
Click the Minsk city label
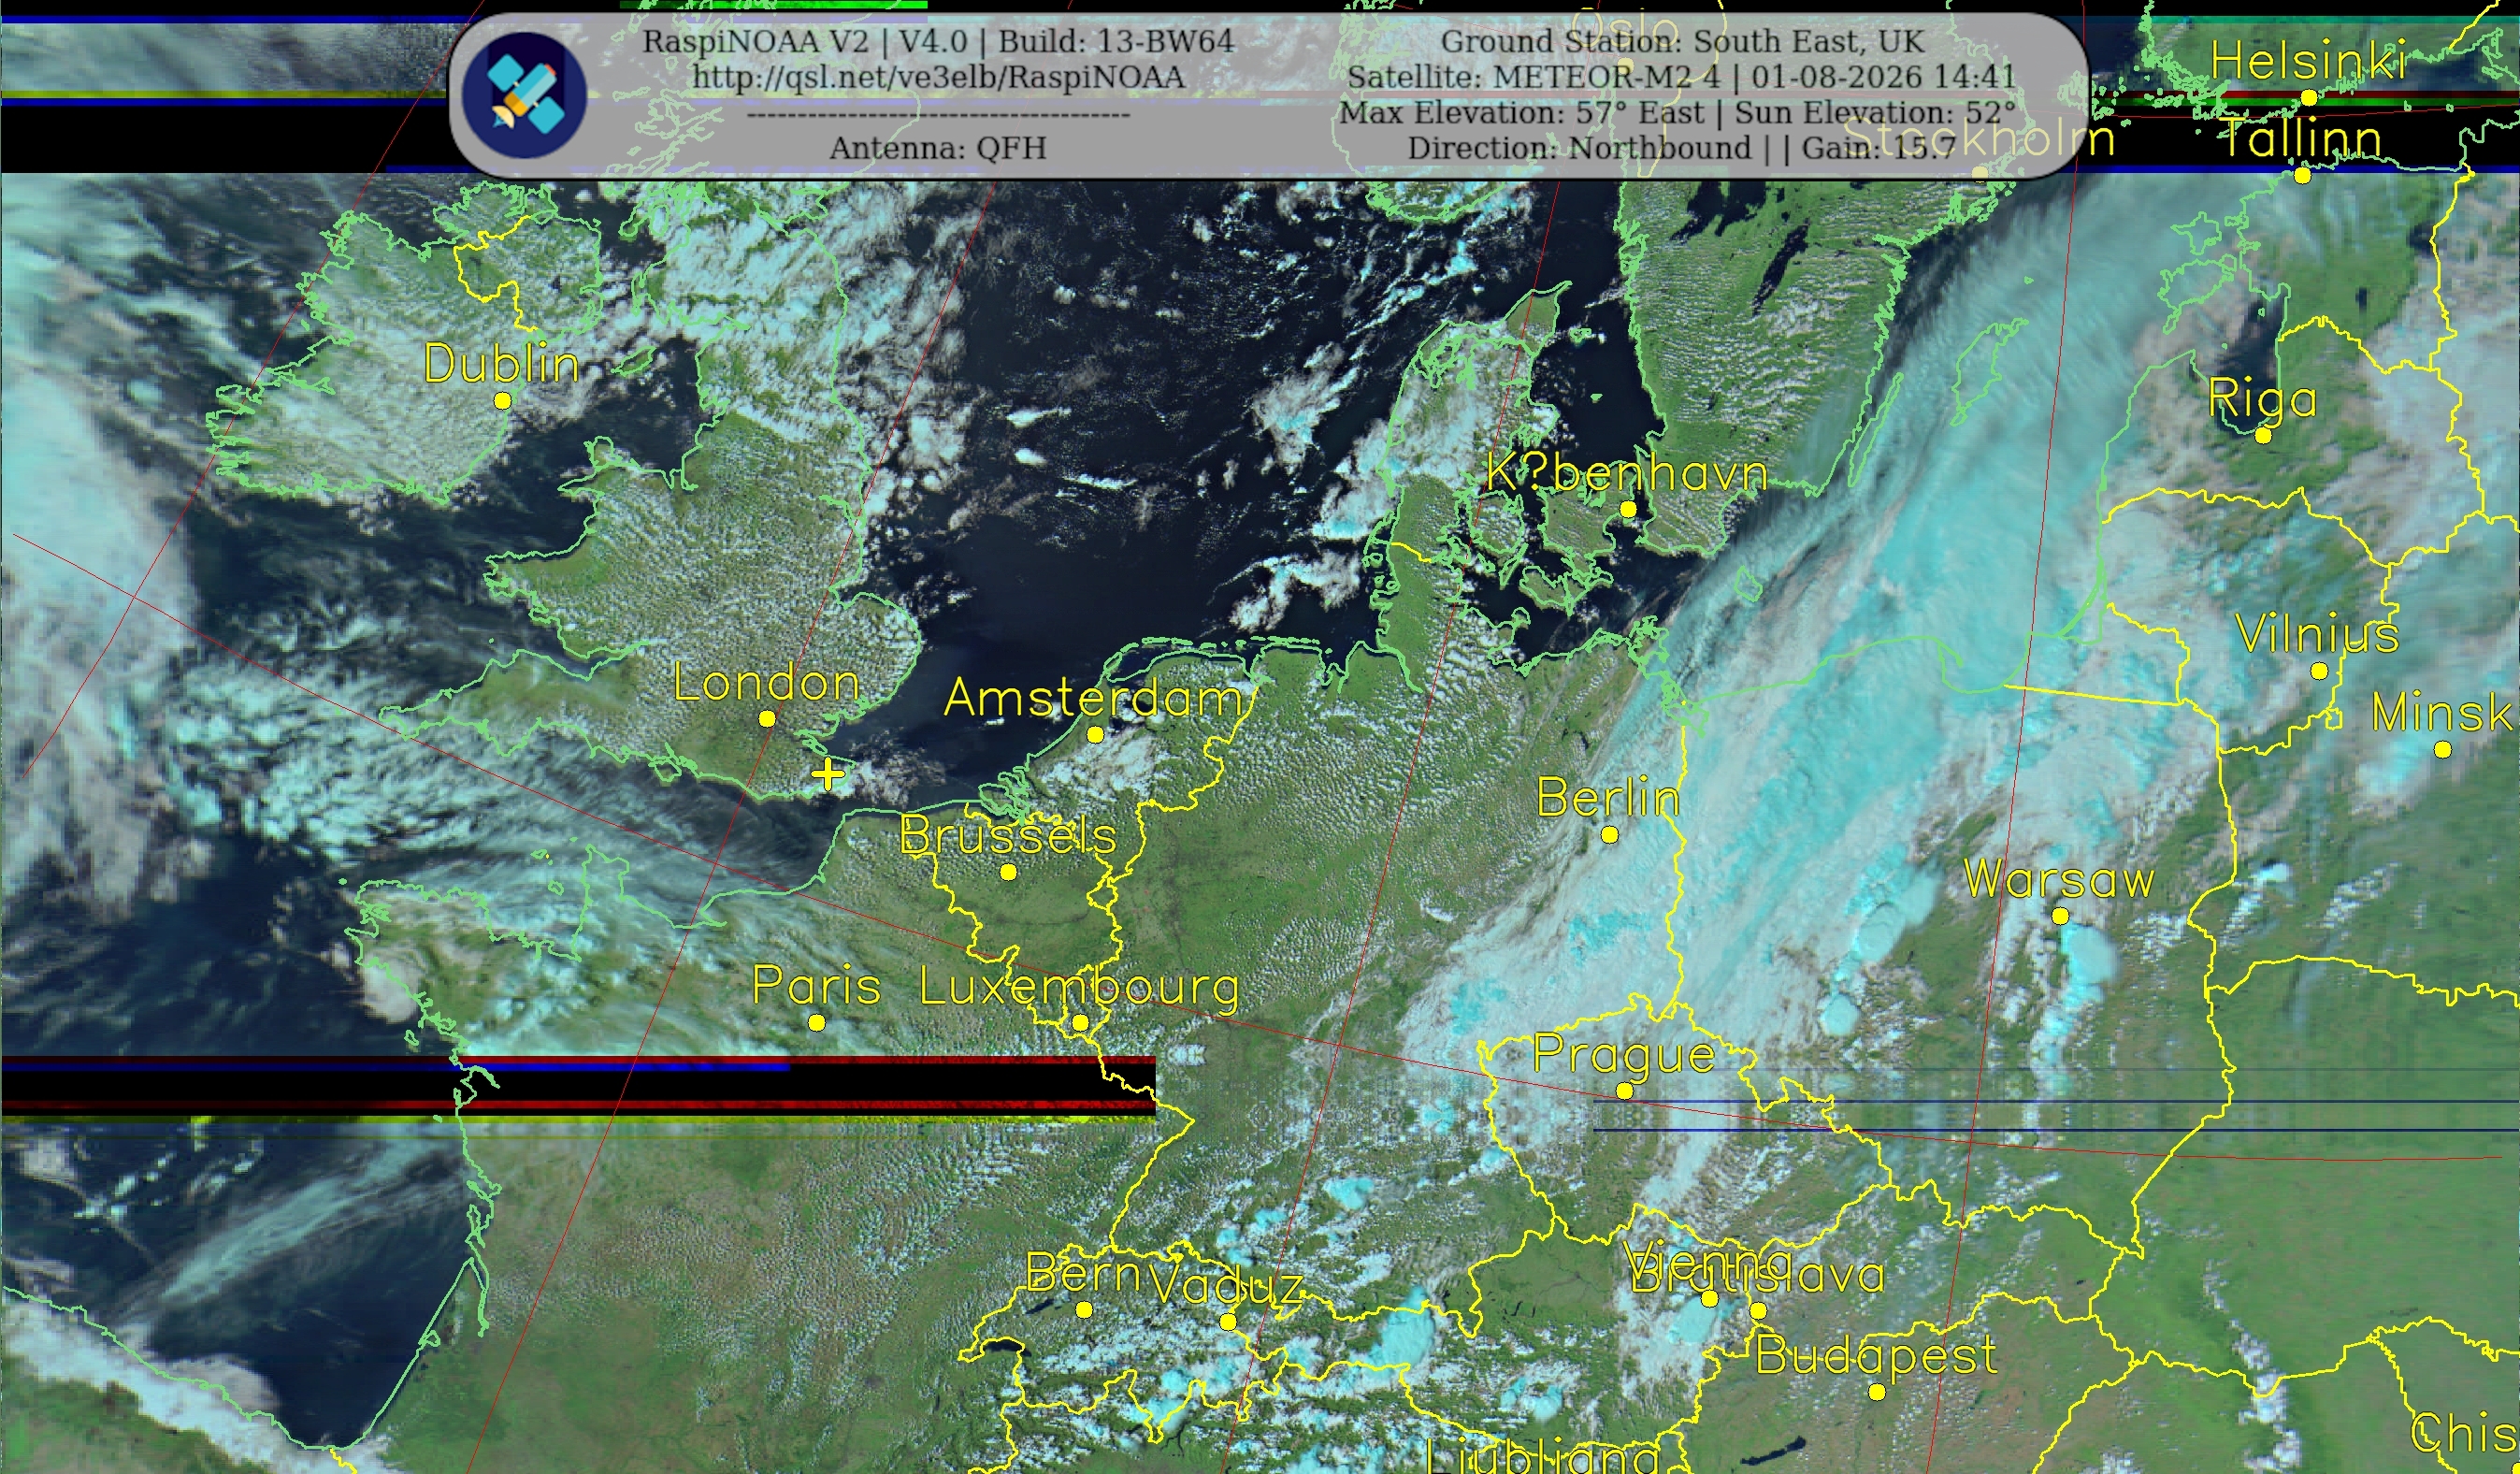[2443, 713]
